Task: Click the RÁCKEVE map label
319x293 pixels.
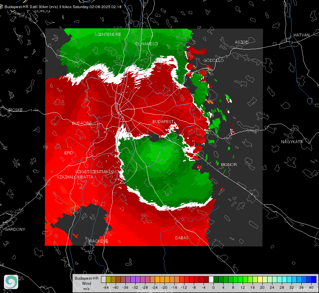Action: point(99,241)
